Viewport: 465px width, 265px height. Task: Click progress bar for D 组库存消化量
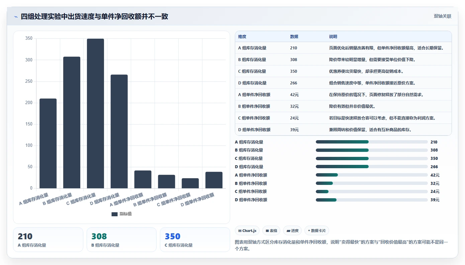click(372, 167)
